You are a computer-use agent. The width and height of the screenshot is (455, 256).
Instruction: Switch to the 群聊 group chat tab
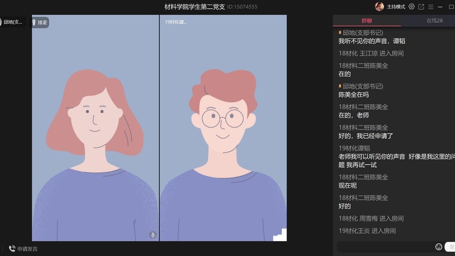[367, 20]
